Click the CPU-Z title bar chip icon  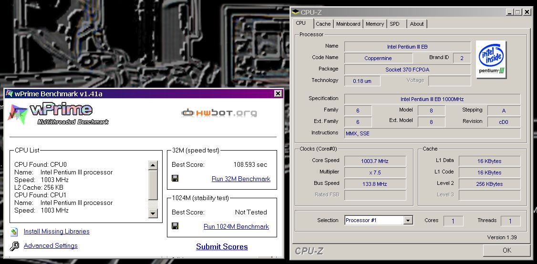tap(295, 12)
